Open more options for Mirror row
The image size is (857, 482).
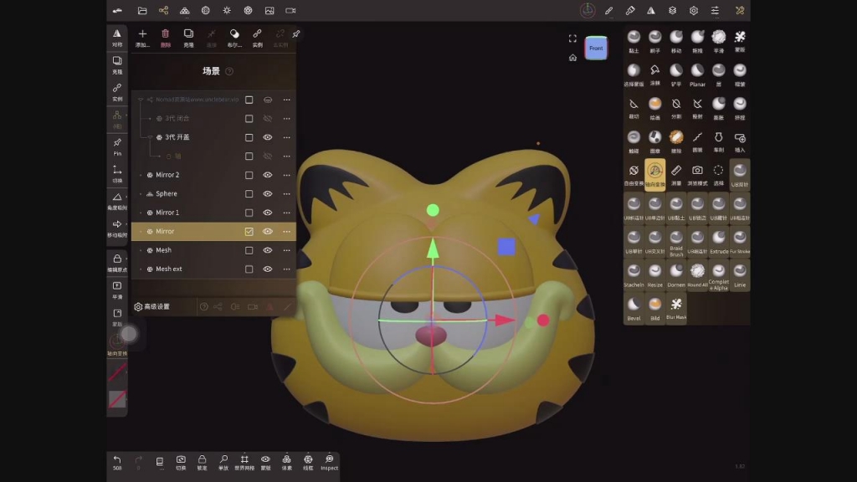click(286, 232)
